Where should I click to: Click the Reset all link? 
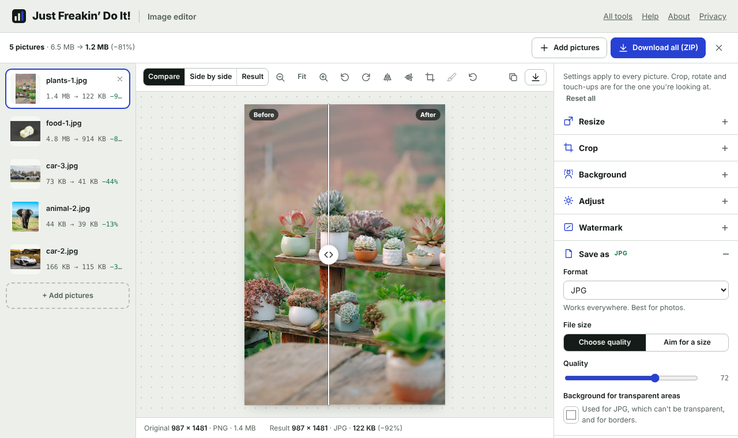(581, 99)
